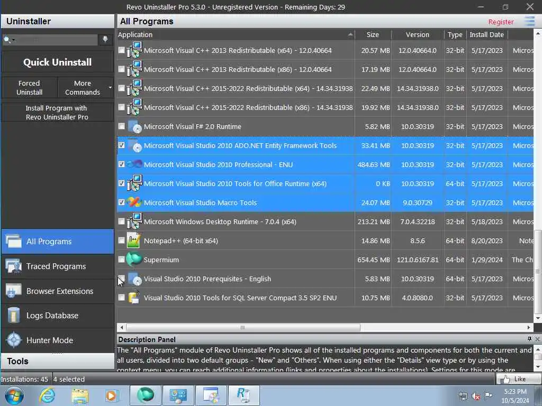Check the Notepad++ checkbox
542x406 pixels.
pos(121,240)
